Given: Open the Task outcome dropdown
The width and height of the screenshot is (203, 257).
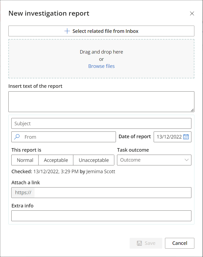Looking at the screenshot, I should (x=154, y=160).
